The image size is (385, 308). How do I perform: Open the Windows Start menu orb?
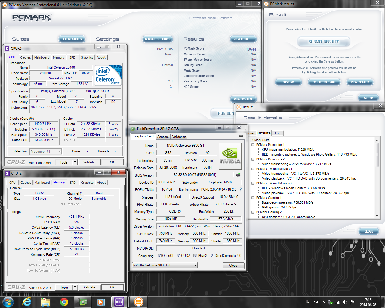(8, 302)
